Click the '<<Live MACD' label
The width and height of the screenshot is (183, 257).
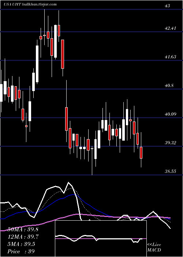click(x=154, y=247)
